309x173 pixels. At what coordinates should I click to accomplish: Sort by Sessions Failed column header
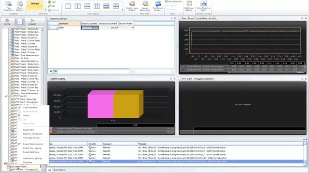[126, 24]
